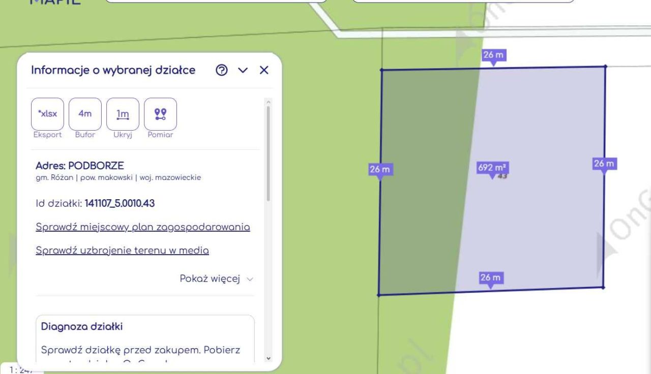Open 'Sprawdź miejscowy plan zagospodarowania' link
The width and height of the screenshot is (651, 374).
click(143, 227)
